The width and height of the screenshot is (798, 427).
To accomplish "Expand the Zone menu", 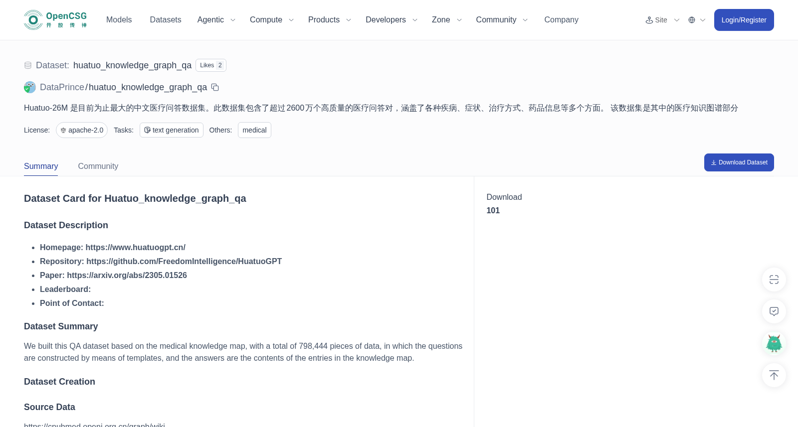I will 447,20.
